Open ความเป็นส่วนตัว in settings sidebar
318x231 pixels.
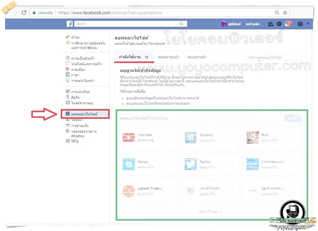point(83,58)
